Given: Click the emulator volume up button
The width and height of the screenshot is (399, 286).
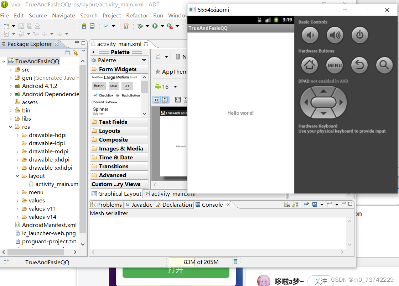Looking at the screenshot, I should [335, 35].
